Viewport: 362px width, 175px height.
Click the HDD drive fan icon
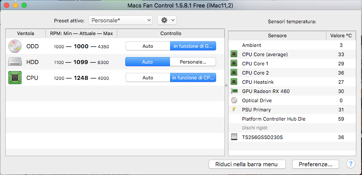click(x=15, y=62)
